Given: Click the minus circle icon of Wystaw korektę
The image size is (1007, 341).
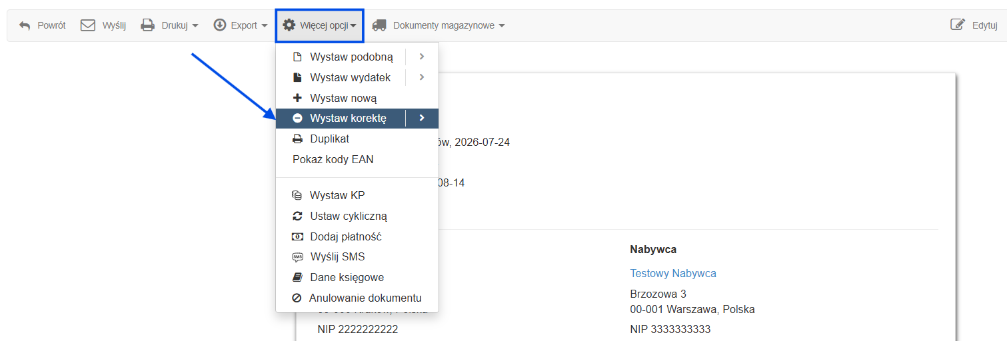Looking at the screenshot, I should point(297,119).
